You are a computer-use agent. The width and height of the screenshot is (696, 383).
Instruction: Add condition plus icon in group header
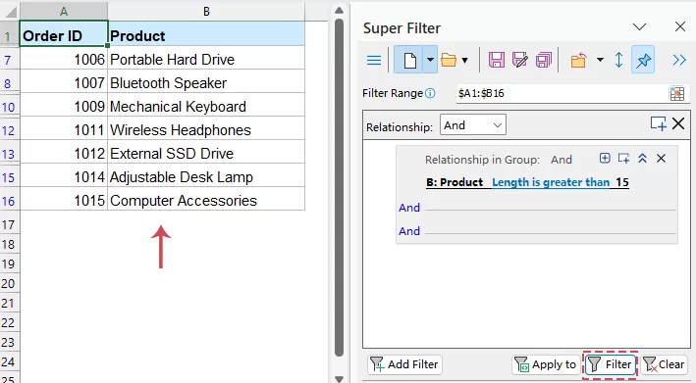pos(605,158)
